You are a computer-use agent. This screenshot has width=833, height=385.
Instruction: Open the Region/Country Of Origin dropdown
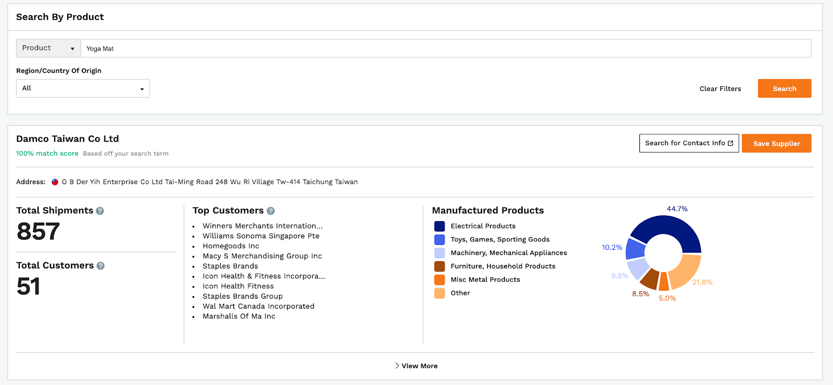(83, 88)
